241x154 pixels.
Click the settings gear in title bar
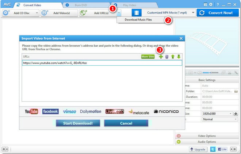[x=210, y=4]
